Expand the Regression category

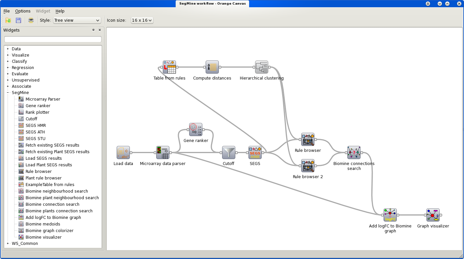[8, 68]
